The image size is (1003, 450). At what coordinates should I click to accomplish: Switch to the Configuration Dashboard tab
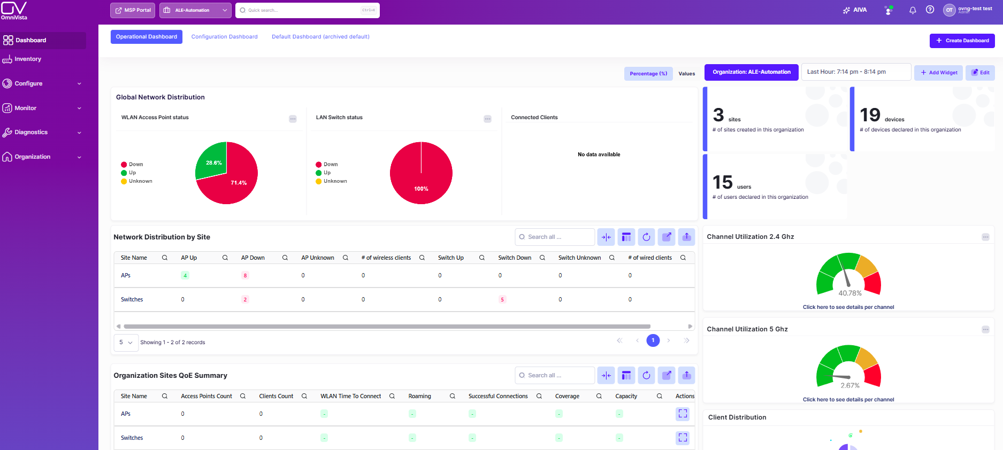[225, 37]
